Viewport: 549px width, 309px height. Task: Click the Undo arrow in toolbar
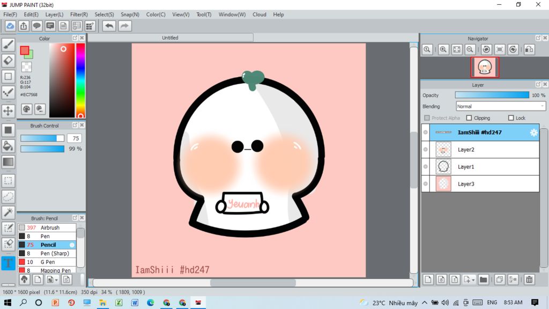click(109, 26)
